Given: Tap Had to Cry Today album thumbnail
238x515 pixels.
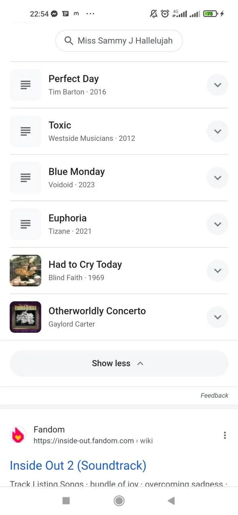Looking at the screenshot, I should point(25,270).
